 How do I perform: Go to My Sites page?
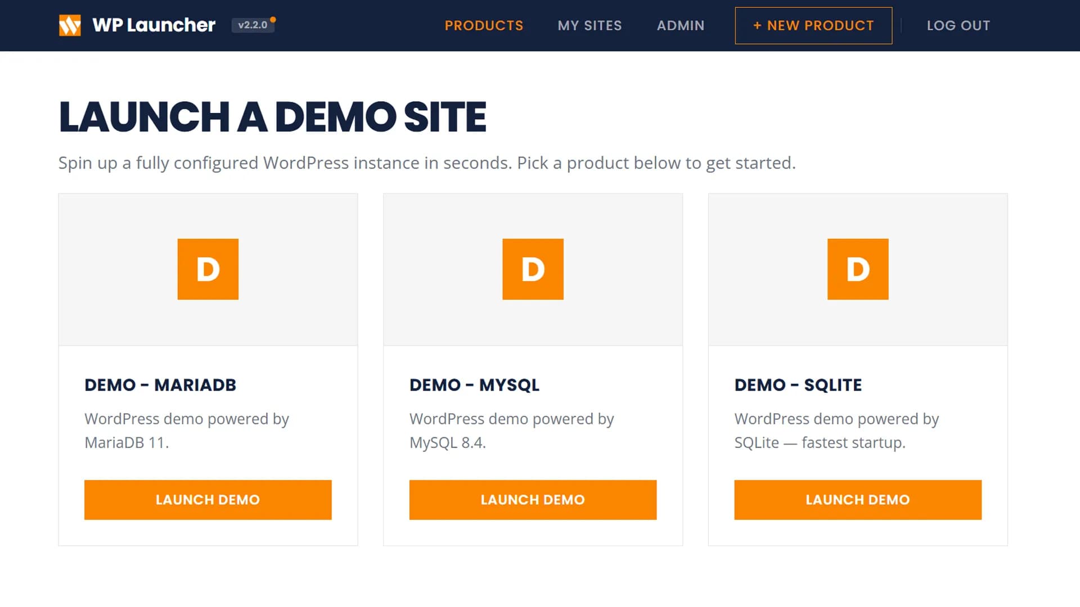tap(589, 25)
